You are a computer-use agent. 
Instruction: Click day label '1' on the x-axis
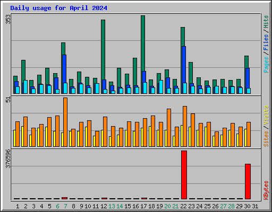coord(18,206)
